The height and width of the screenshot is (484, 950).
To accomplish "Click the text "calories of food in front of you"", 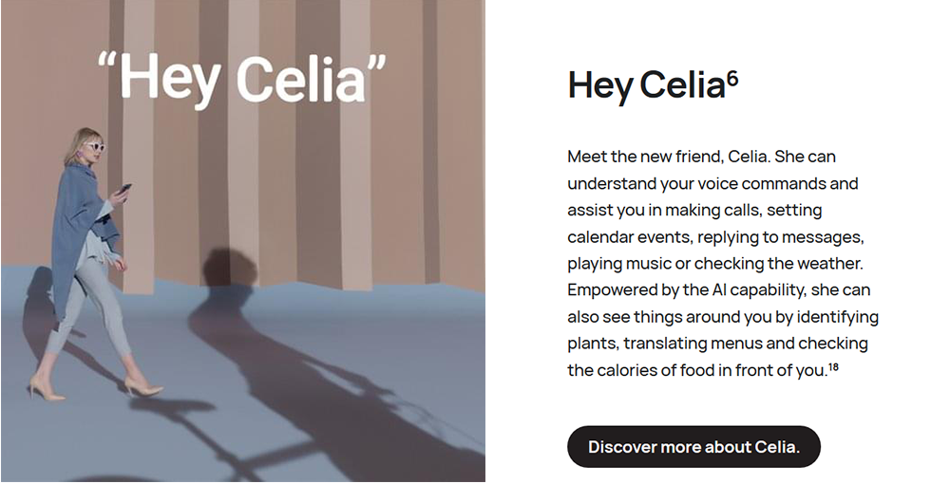I will coord(710,370).
